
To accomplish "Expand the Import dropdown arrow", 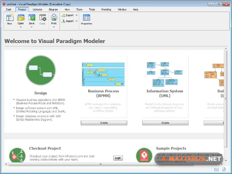I will tap(77, 21).
